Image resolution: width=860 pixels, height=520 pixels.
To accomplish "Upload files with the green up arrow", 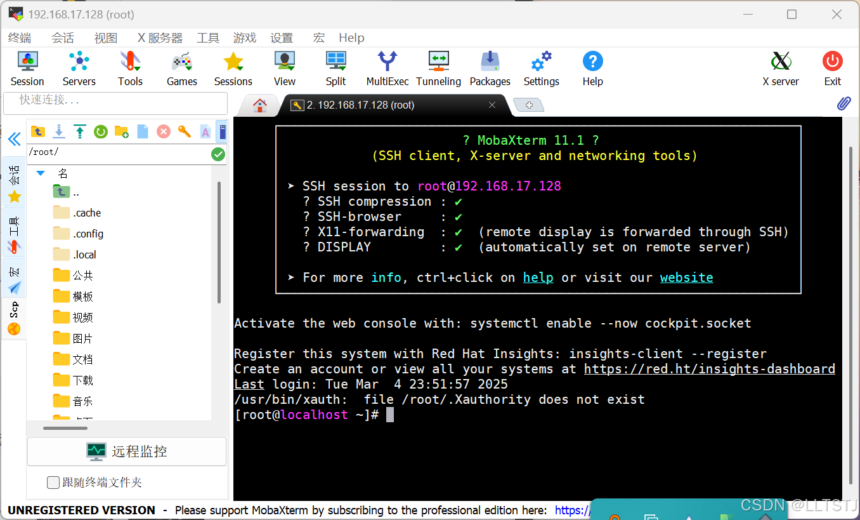I will pyautogui.click(x=80, y=131).
